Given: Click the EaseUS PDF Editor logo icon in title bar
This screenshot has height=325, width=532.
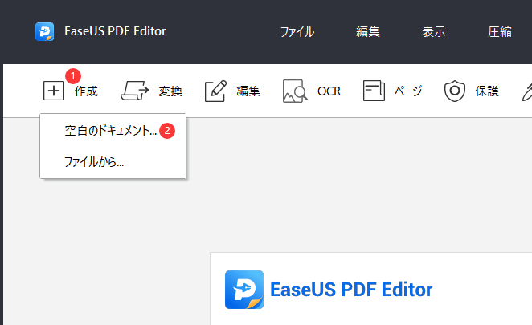Looking at the screenshot, I should [44, 31].
